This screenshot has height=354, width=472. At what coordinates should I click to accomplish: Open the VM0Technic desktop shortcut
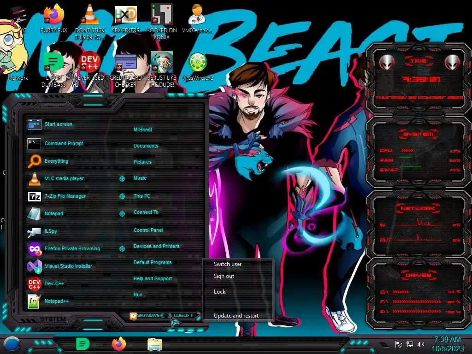coord(197,18)
